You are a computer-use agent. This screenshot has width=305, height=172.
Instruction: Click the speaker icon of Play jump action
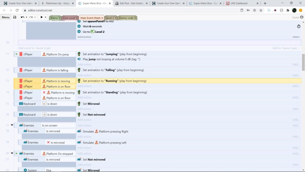[x=79, y=59]
